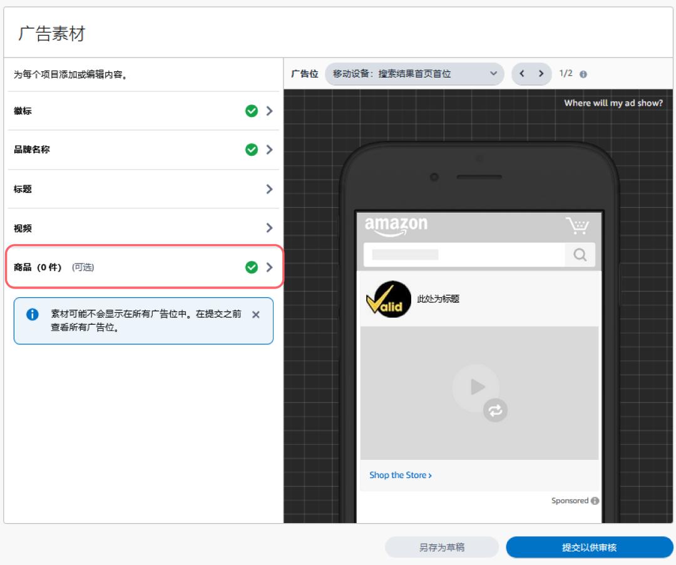Screen dimensions: 676x565
Task: Click the video play button placeholder
Action: tap(476, 387)
